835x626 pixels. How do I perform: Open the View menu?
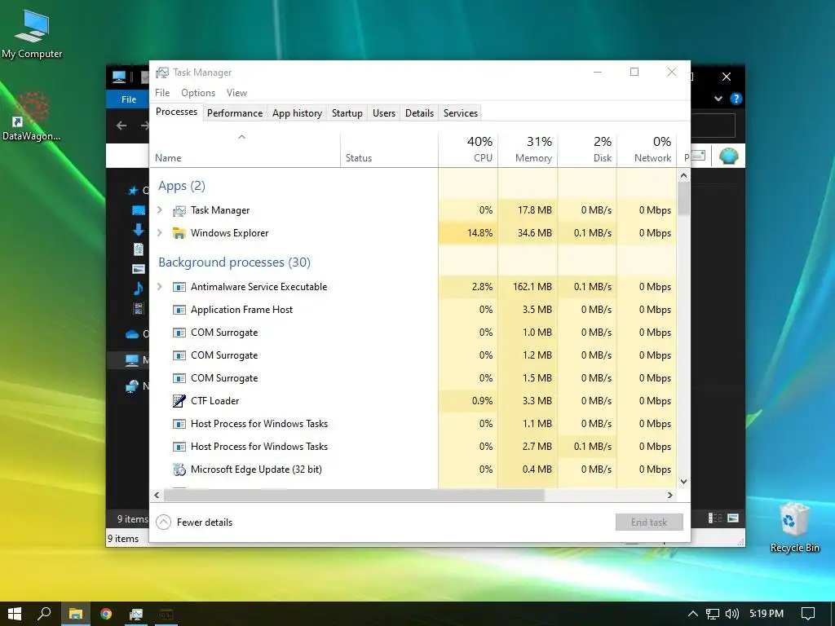coord(236,93)
